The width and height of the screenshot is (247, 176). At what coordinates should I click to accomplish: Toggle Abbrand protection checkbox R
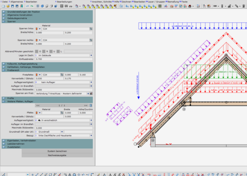[44, 51]
